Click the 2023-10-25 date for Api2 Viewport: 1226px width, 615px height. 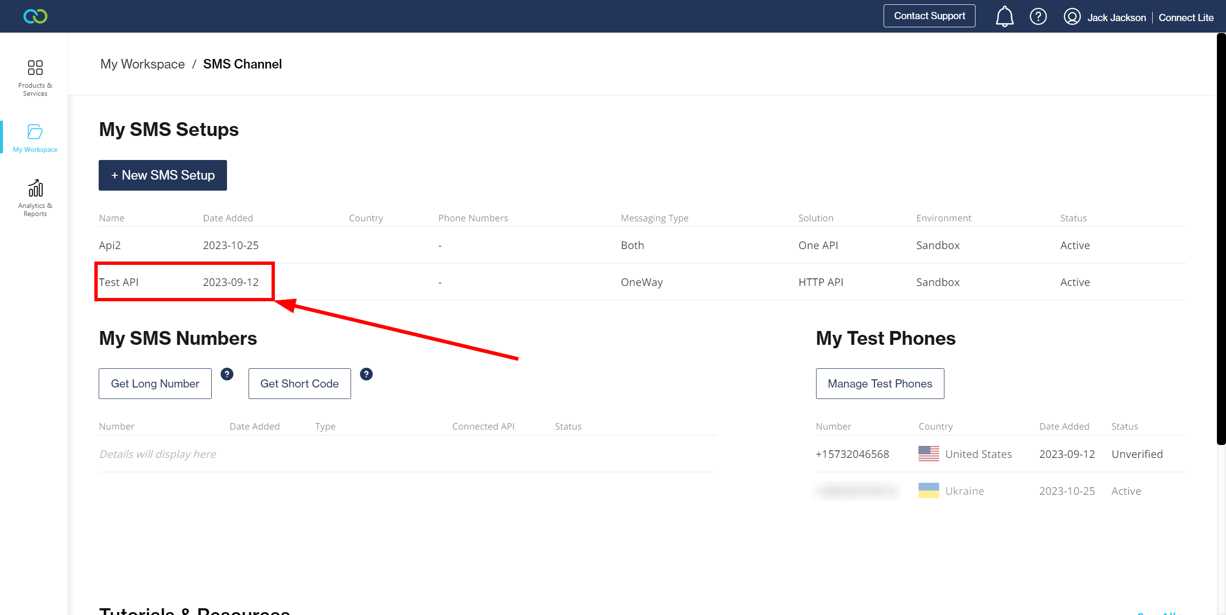tap(231, 245)
